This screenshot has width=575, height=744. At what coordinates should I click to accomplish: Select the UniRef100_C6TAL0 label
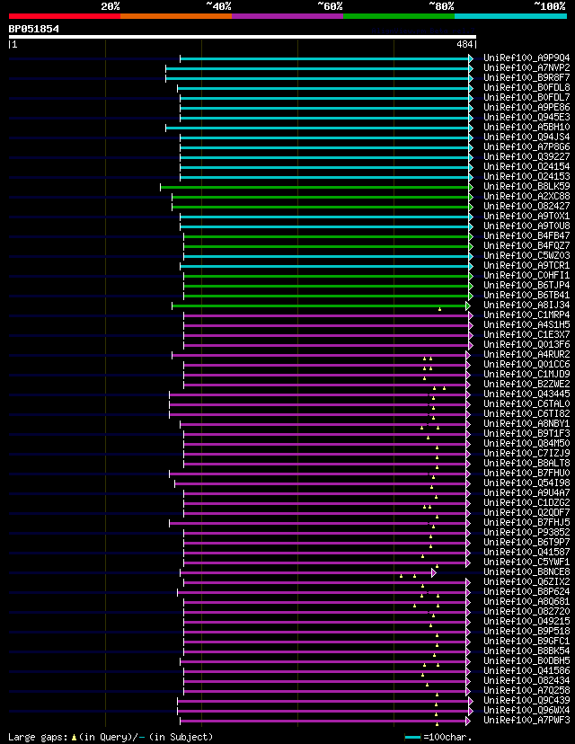(526, 404)
